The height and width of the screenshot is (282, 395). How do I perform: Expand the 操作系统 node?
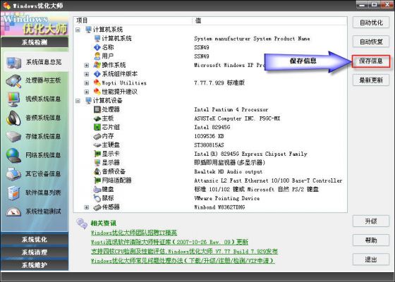click(x=87, y=65)
